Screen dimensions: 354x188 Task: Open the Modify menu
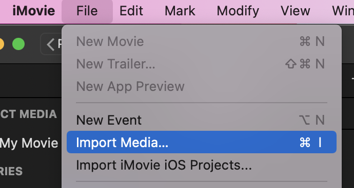pyautogui.click(x=238, y=11)
